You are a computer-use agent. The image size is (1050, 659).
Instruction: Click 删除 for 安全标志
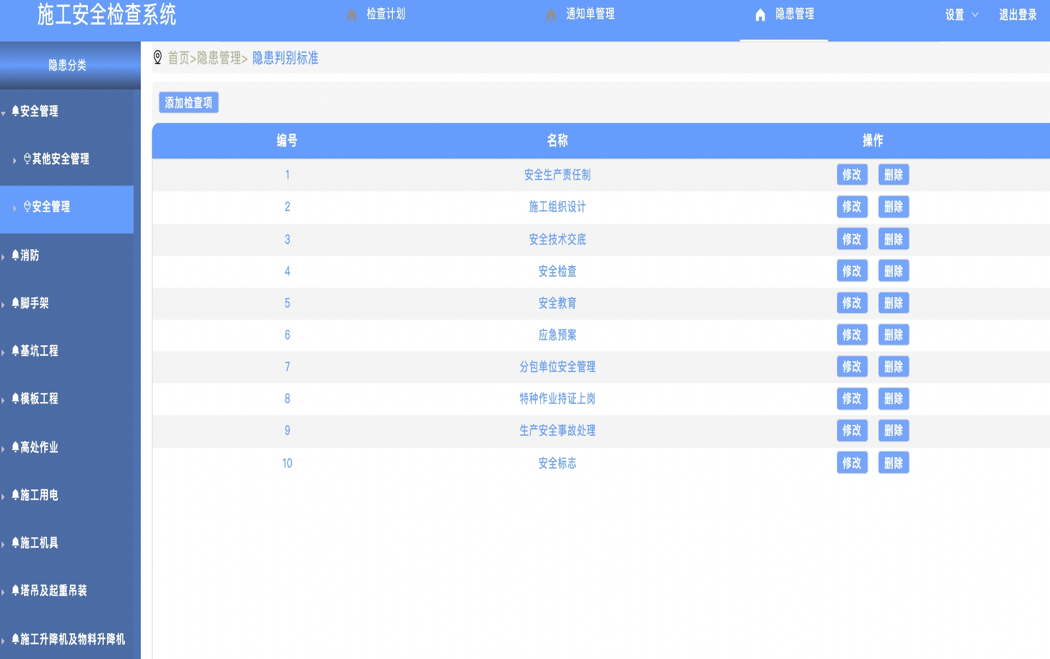pyautogui.click(x=893, y=463)
